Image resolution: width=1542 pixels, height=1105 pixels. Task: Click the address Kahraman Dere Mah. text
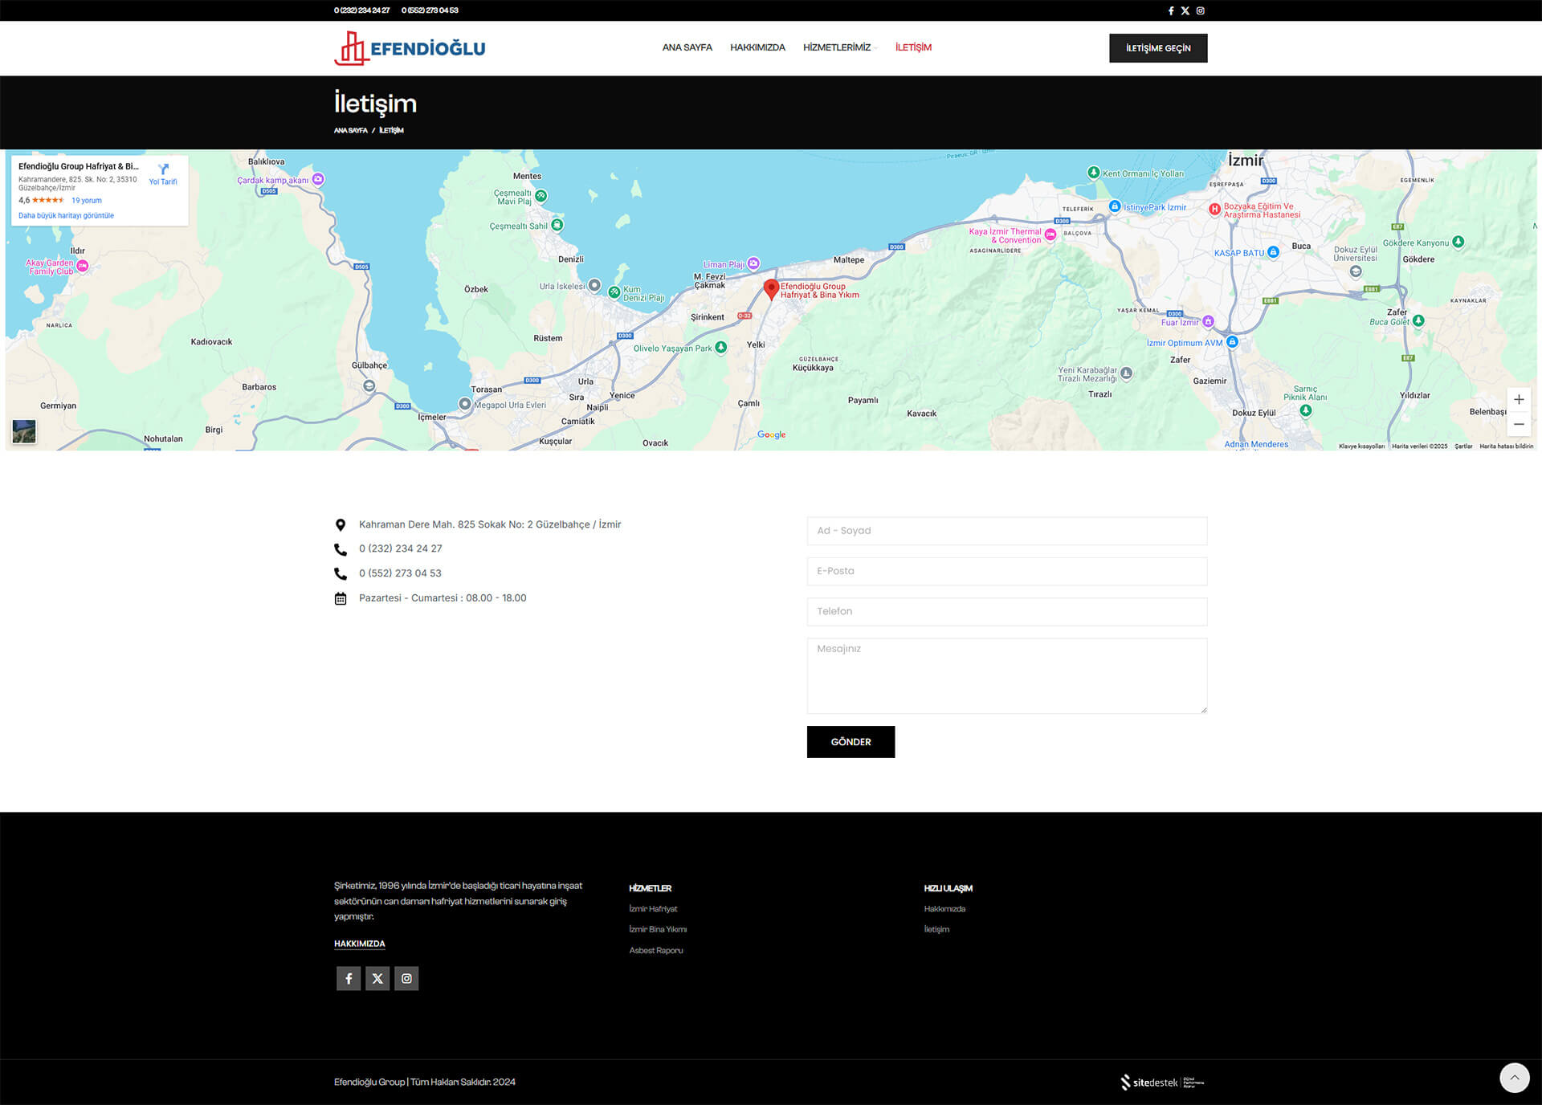click(x=490, y=524)
